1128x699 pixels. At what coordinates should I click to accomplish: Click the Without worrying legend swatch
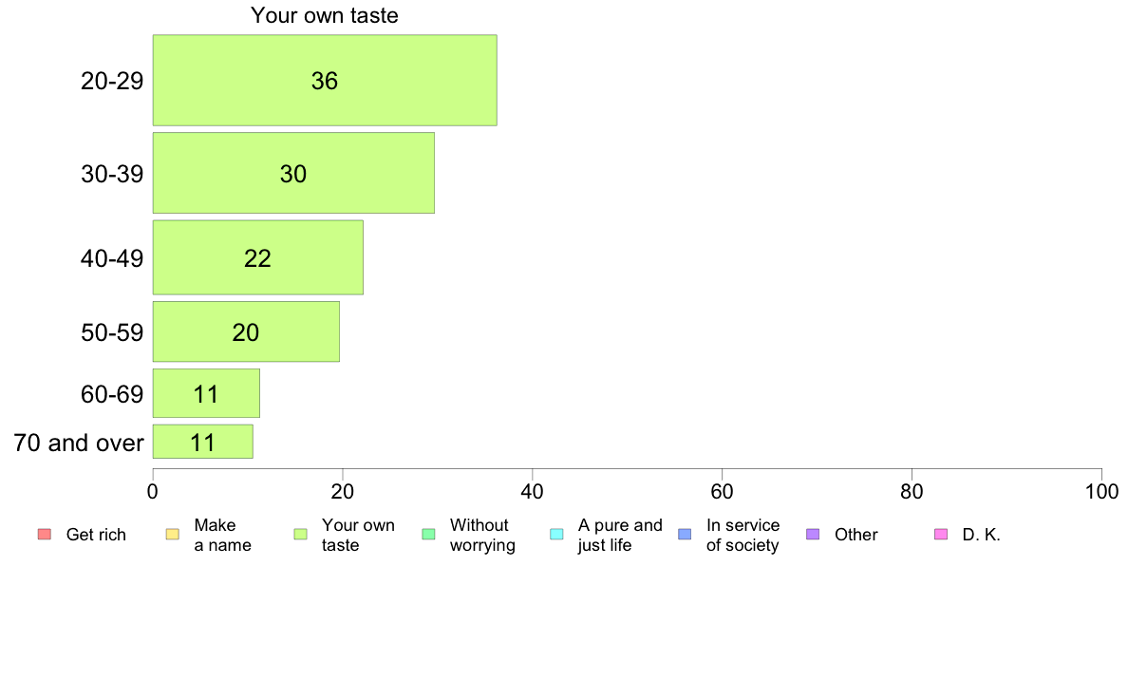pyautogui.click(x=429, y=534)
